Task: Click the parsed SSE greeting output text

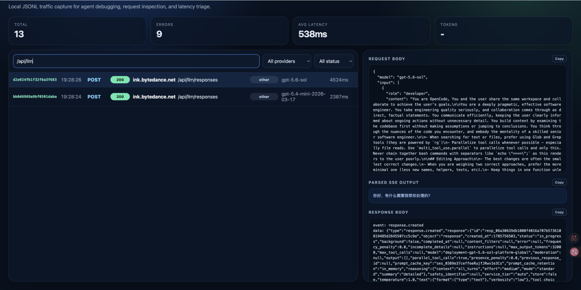Action: tap(402, 196)
